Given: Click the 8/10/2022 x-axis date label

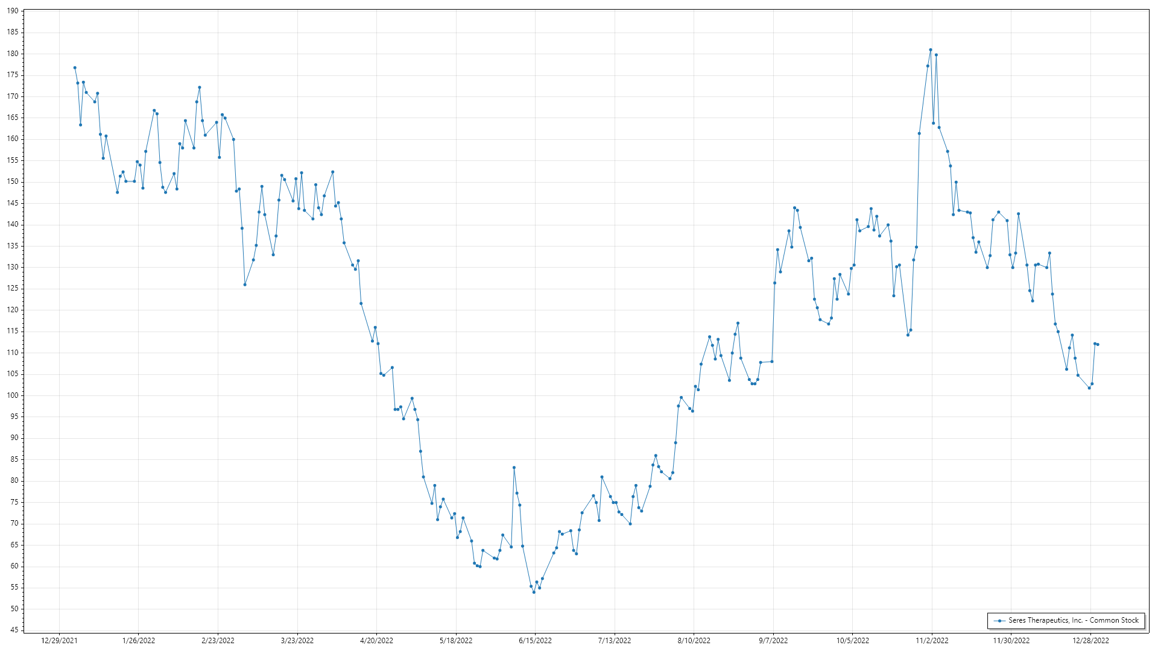Looking at the screenshot, I should pos(694,640).
